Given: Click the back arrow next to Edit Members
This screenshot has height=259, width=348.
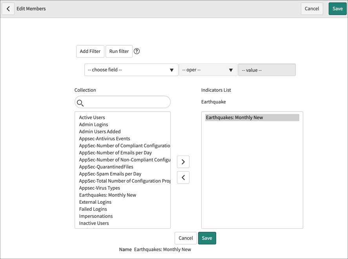Looking at the screenshot, I should (8, 8).
